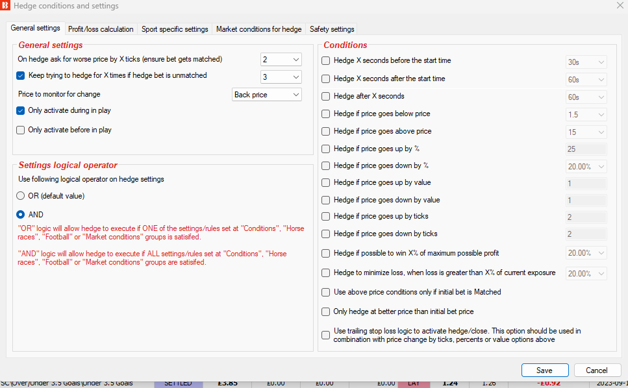Viewport: 628px width, 388px height.
Task: Cancel the hedge settings dialog
Action: coord(597,370)
